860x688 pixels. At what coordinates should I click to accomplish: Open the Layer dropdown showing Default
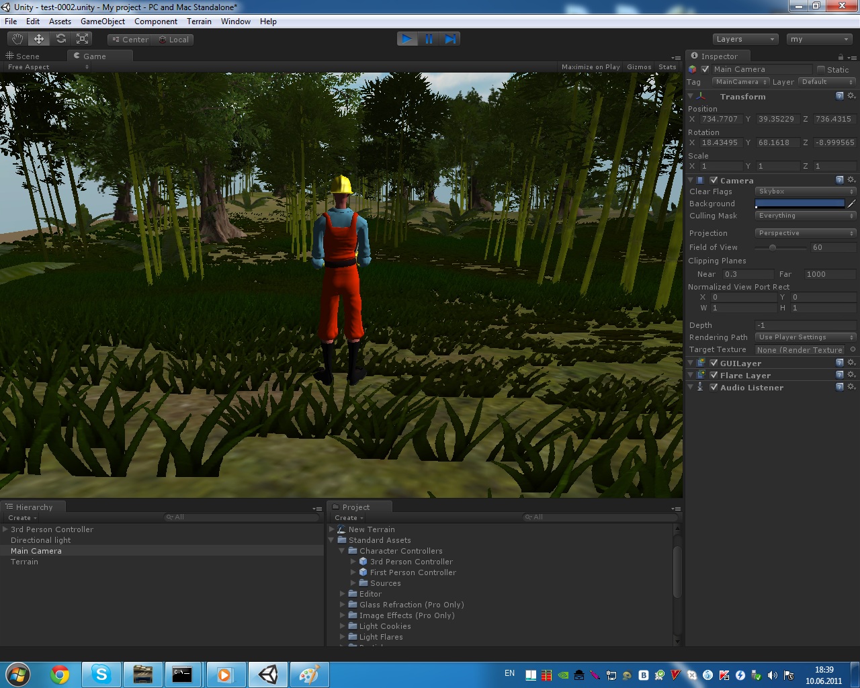point(827,82)
